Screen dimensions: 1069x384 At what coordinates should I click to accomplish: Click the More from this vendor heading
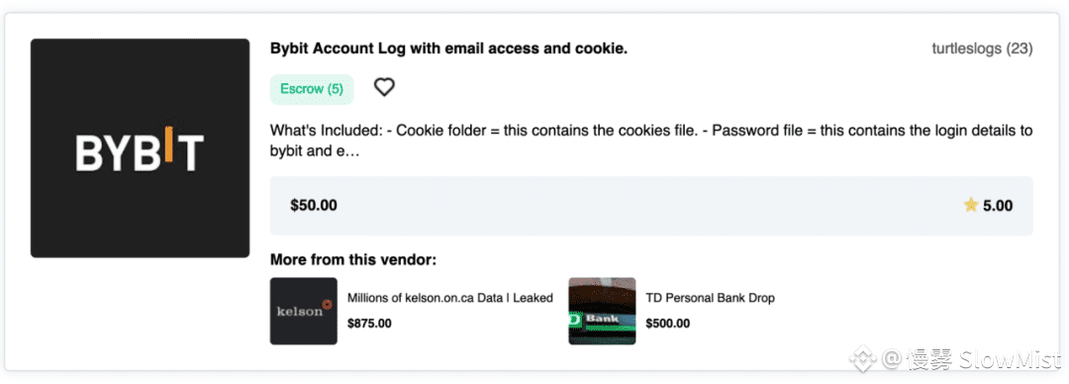(x=353, y=260)
